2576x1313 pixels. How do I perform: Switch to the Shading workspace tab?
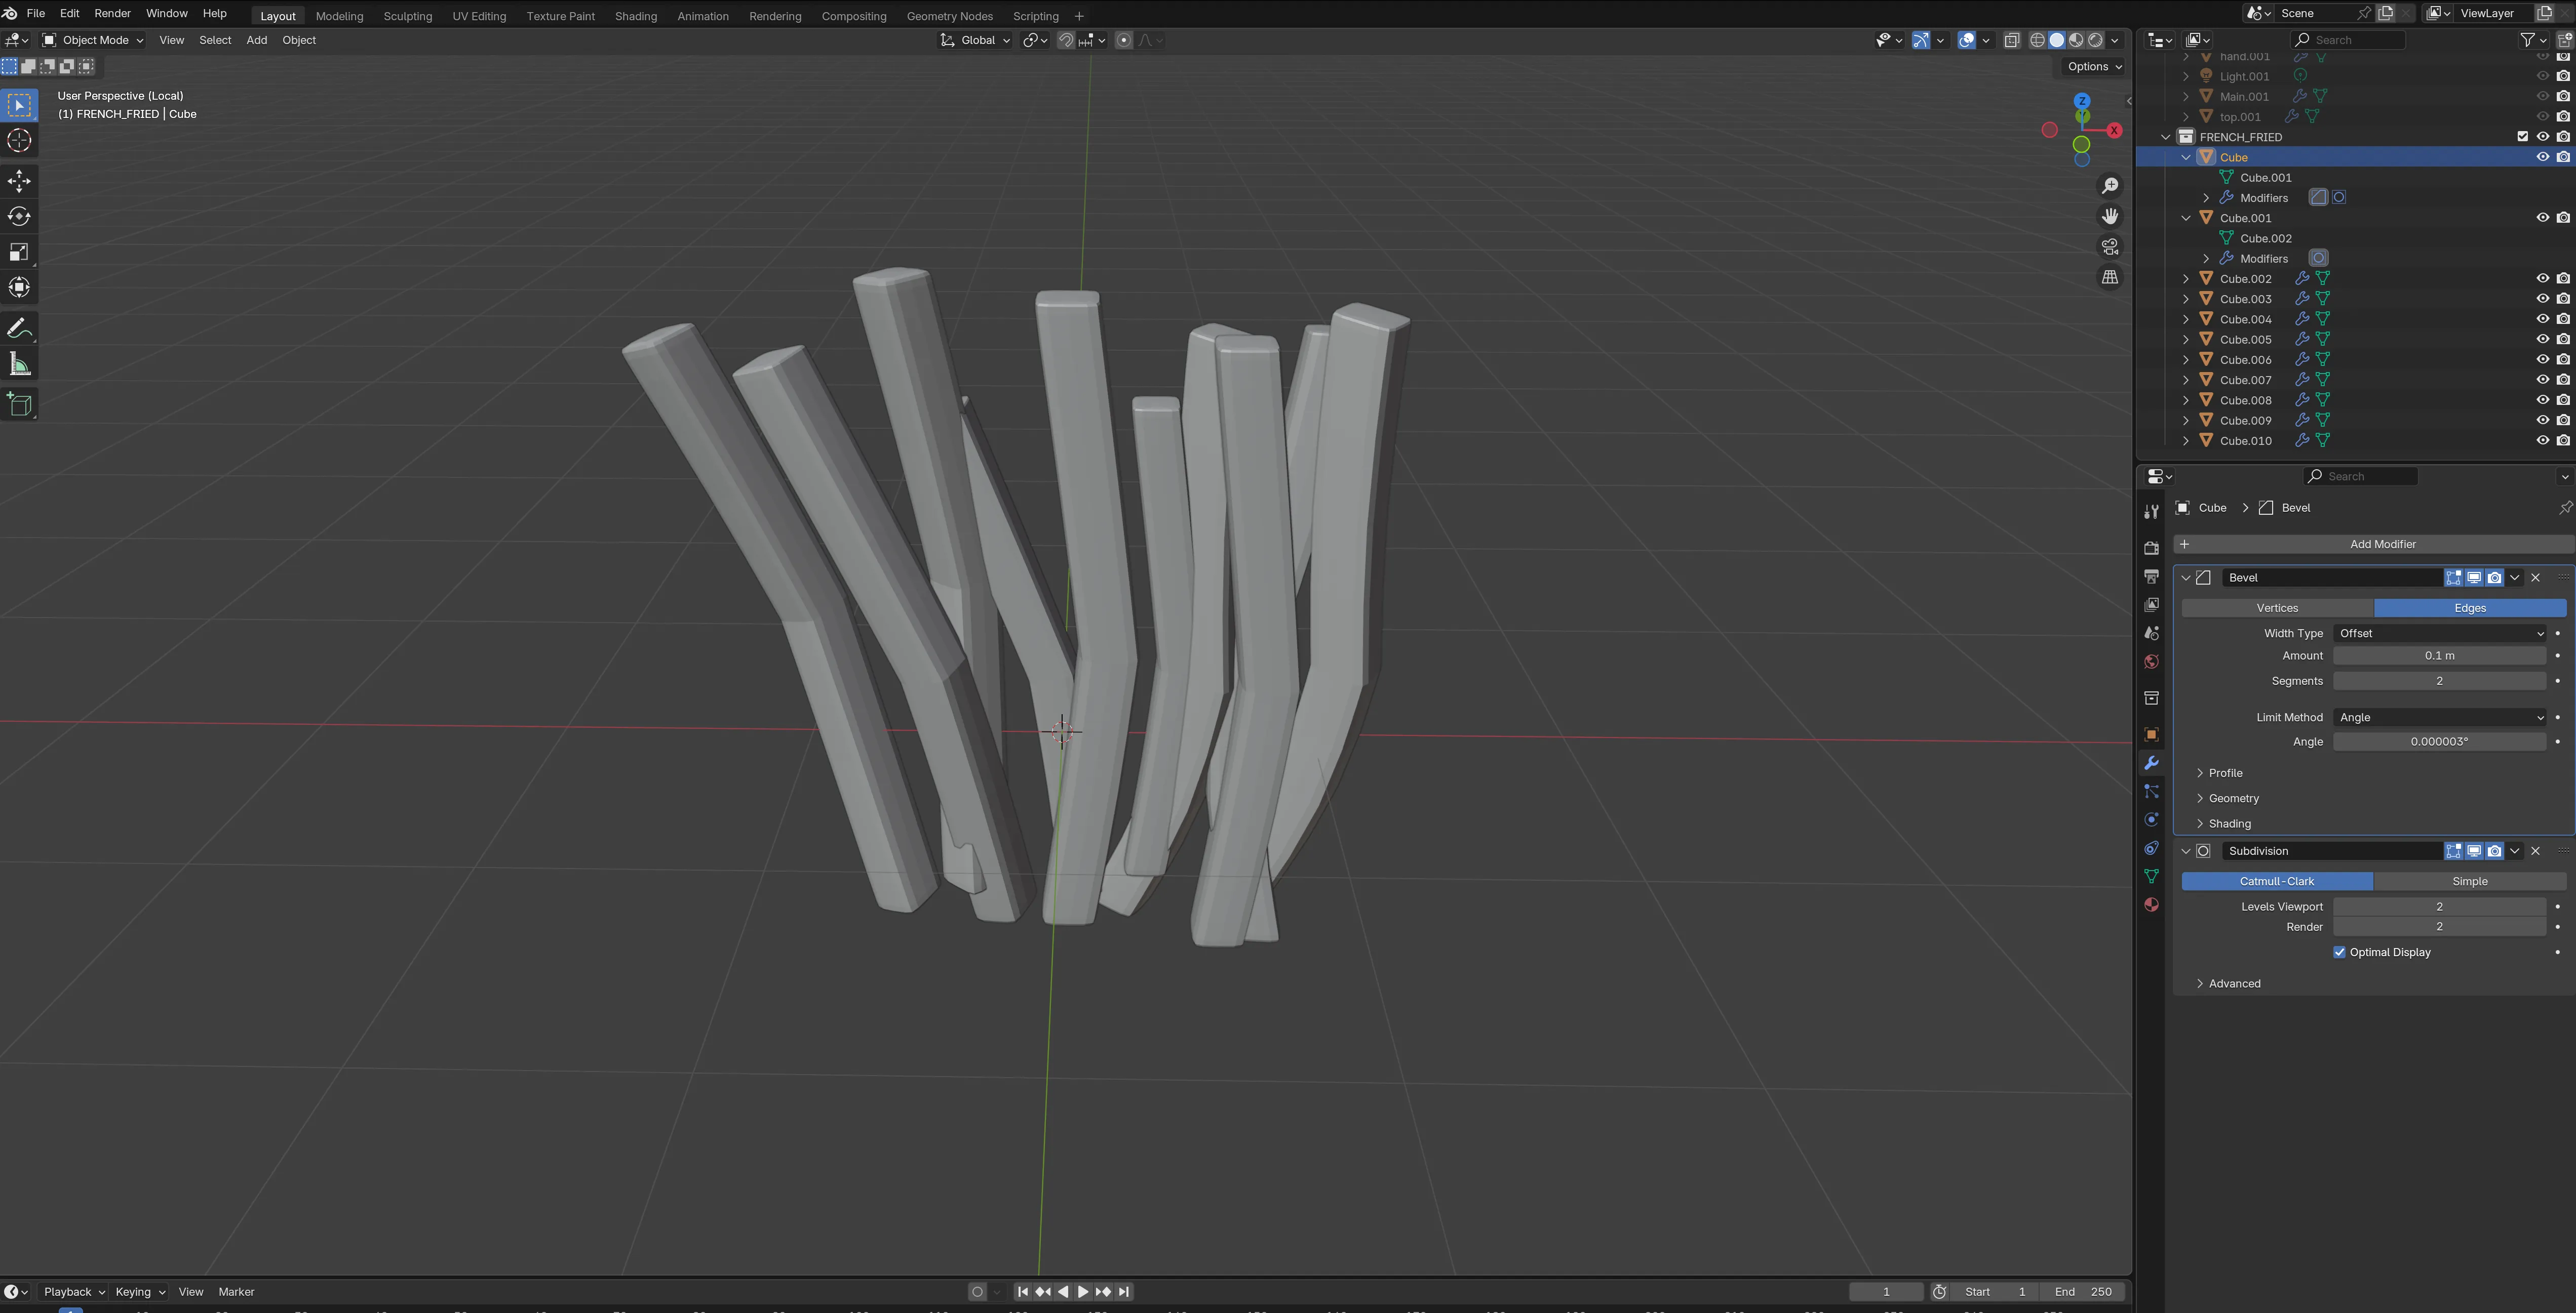636,16
